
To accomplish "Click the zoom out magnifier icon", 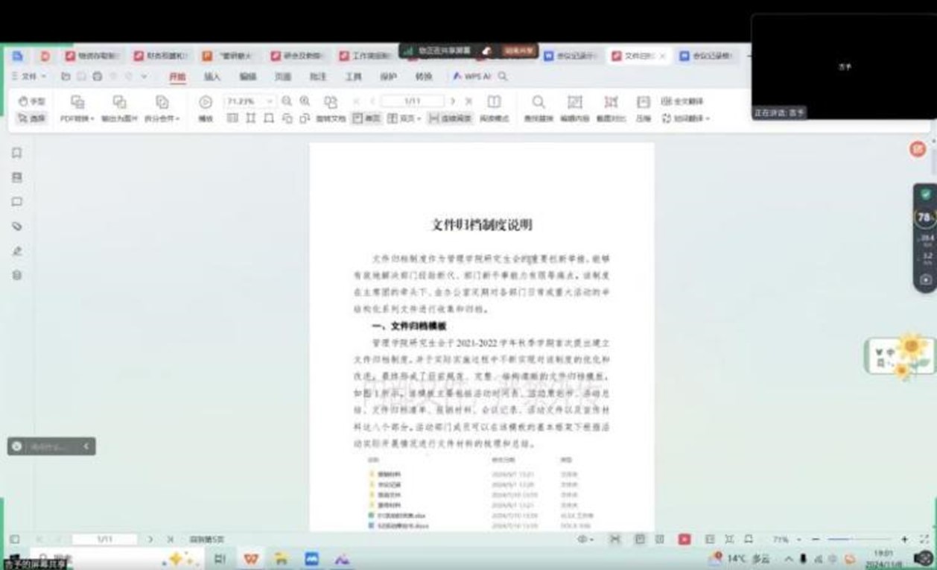I will pos(287,101).
